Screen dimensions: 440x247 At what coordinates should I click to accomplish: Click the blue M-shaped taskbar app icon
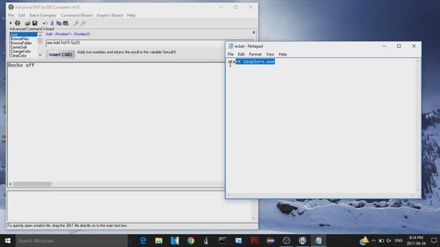175,241
